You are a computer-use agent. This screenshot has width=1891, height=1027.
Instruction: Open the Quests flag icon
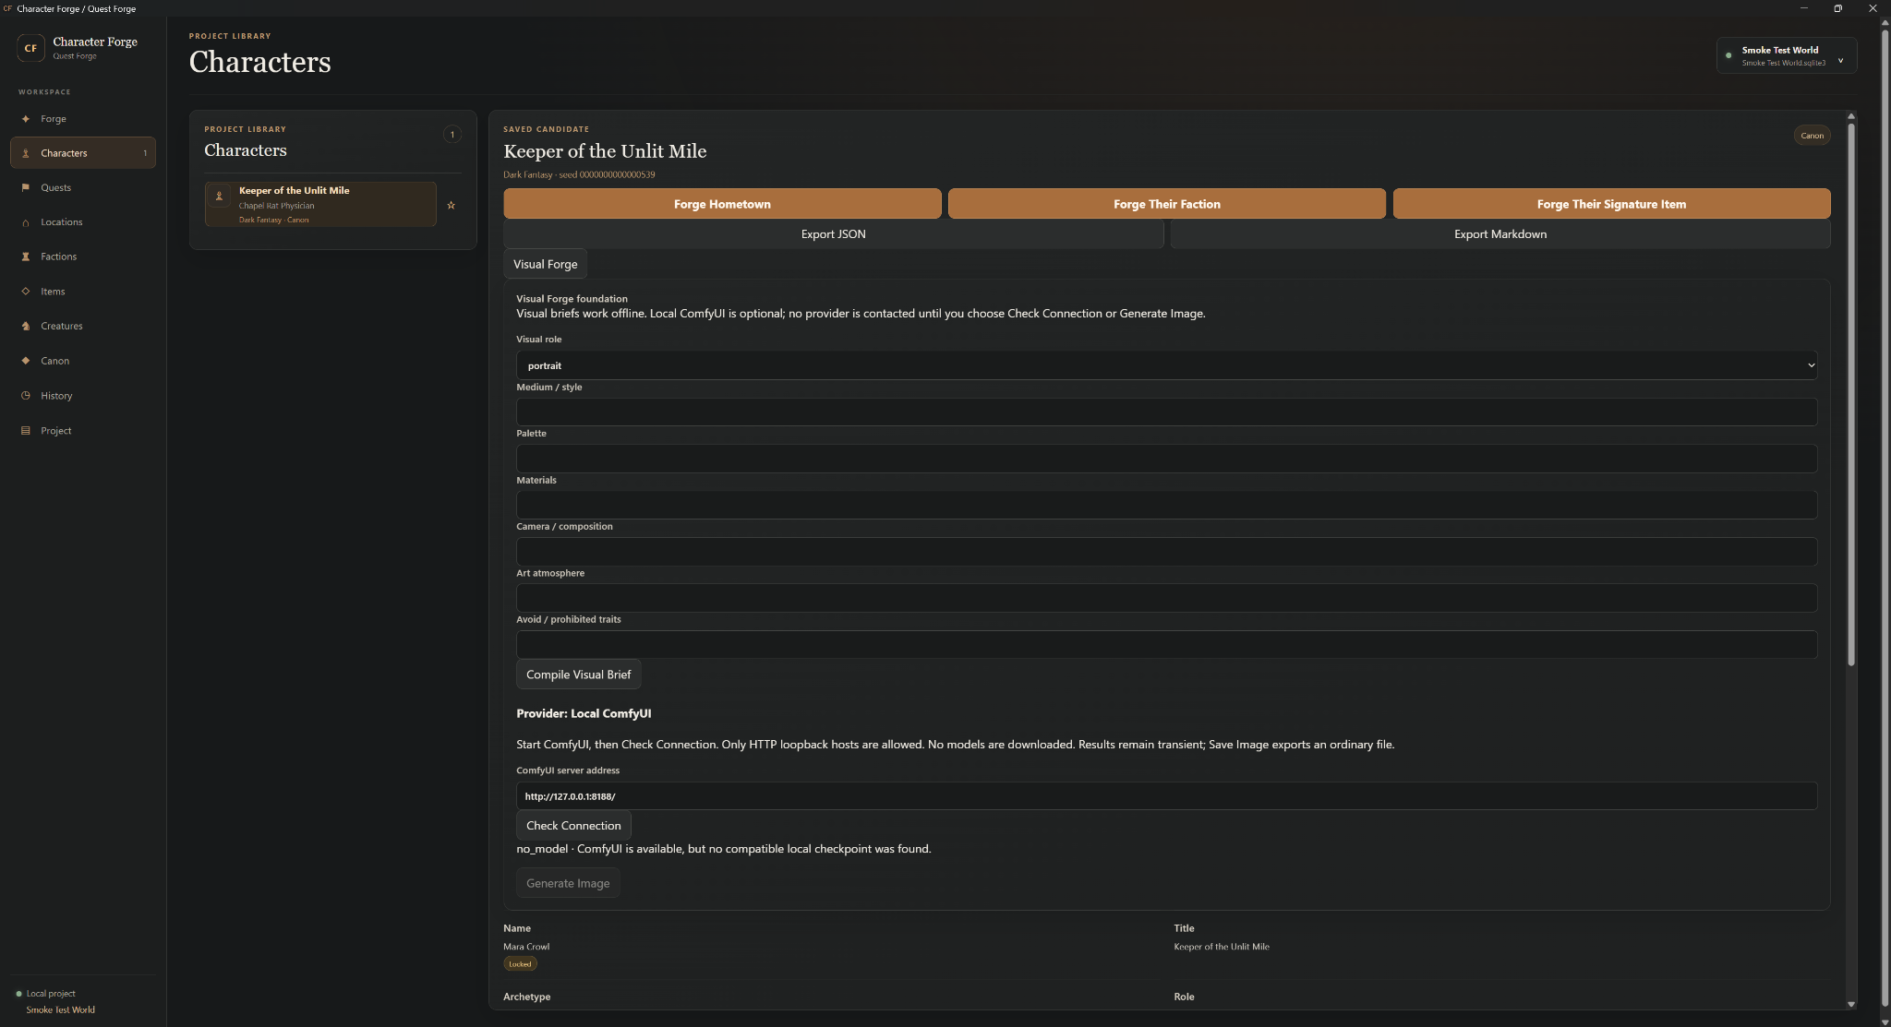[x=26, y=187]
